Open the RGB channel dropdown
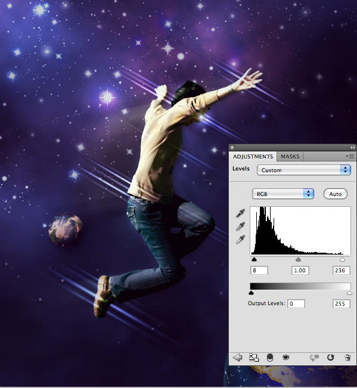This screenshot has width=357, height=388. click(283, 194)
